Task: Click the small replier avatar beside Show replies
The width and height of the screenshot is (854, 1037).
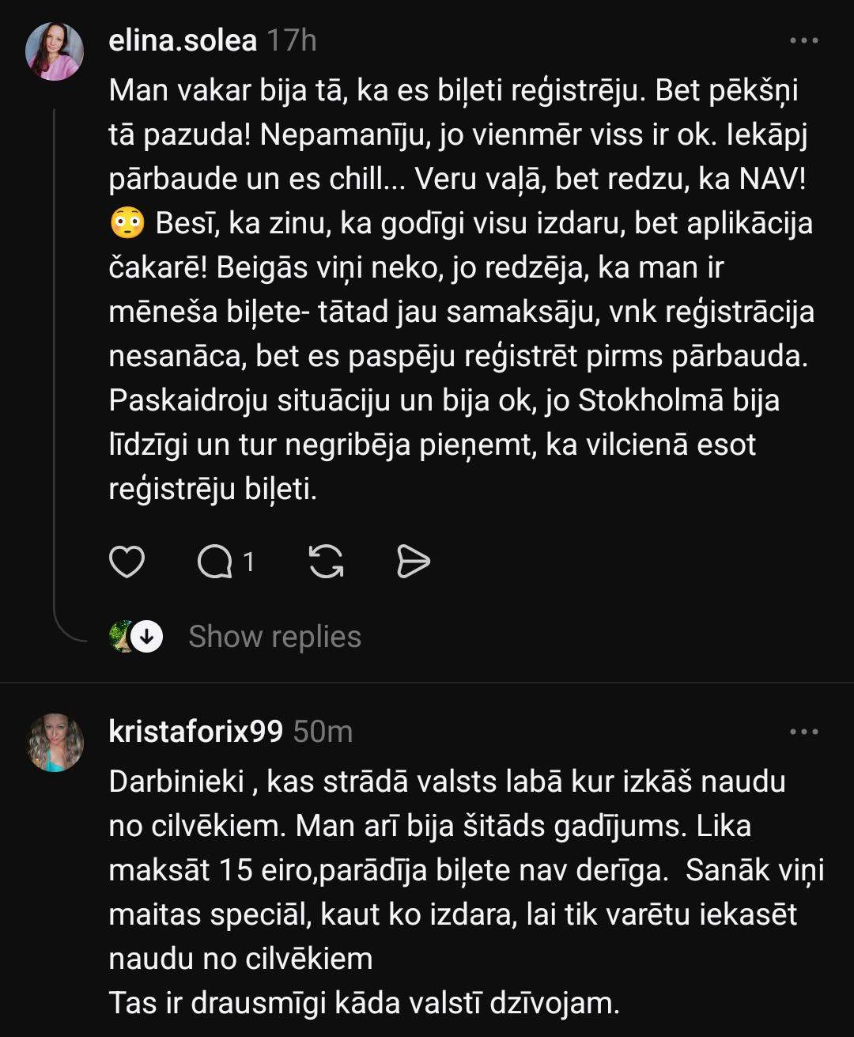Action: point(120,636)
